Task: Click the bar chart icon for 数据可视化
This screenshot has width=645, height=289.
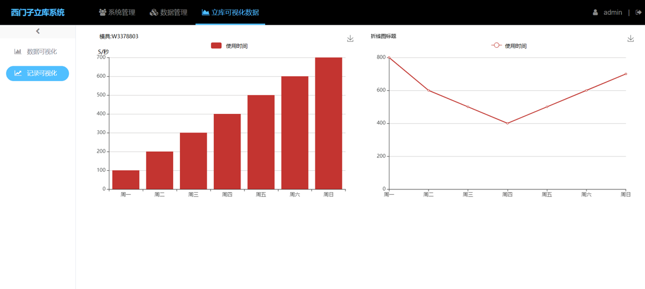Action: tap(18, 51)
